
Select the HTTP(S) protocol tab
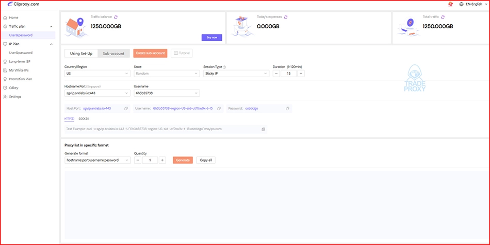[69, 119]
